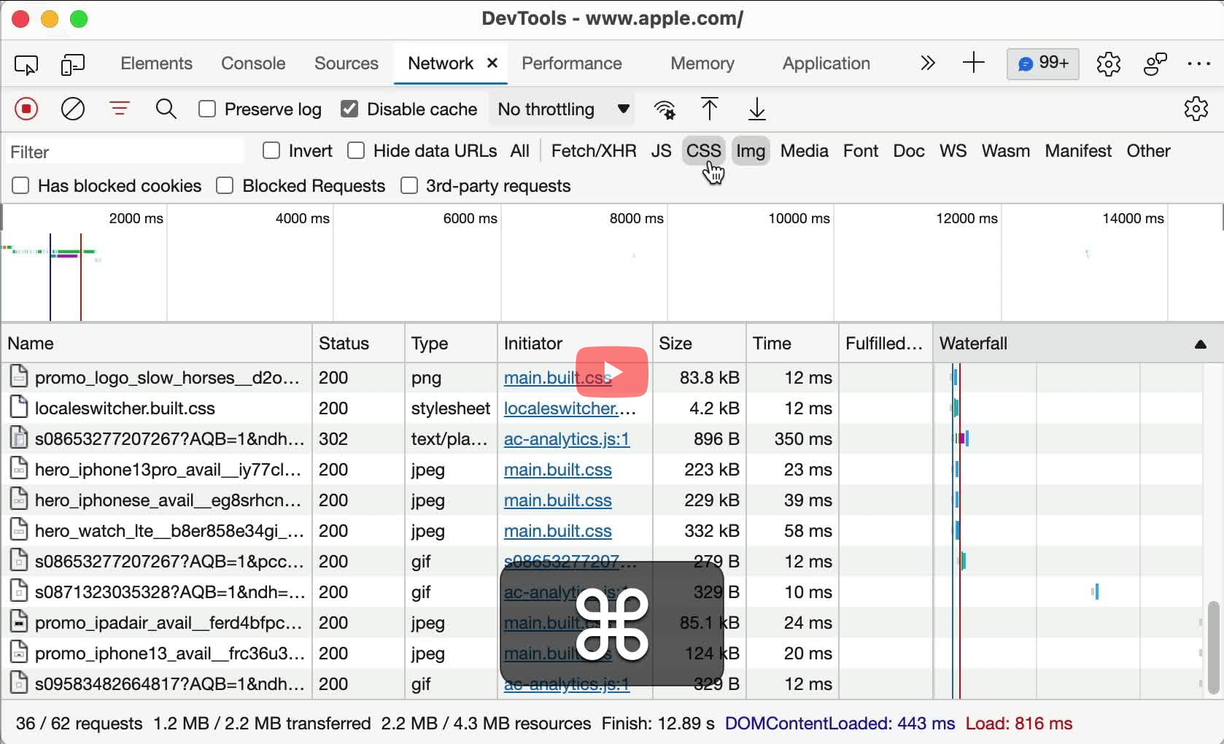The height and width of the screenshot is (744, 1224).
Task: Export HAR file download arrow
Action: click(757, 109)
